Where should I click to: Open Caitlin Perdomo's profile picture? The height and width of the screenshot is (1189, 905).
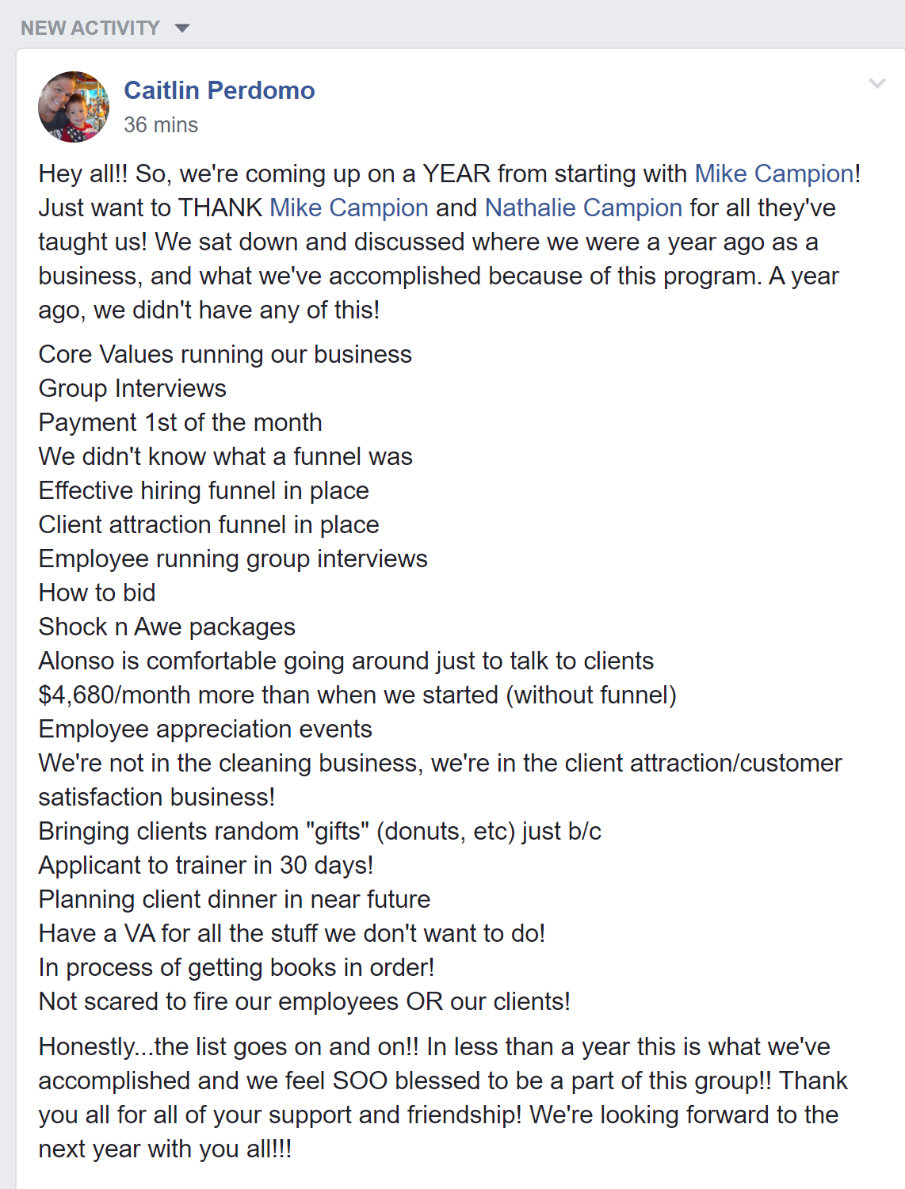click(x=74, y=107)
